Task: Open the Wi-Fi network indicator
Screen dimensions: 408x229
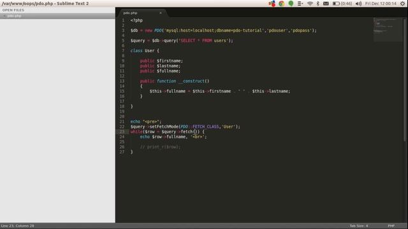Action: [310, 4]
